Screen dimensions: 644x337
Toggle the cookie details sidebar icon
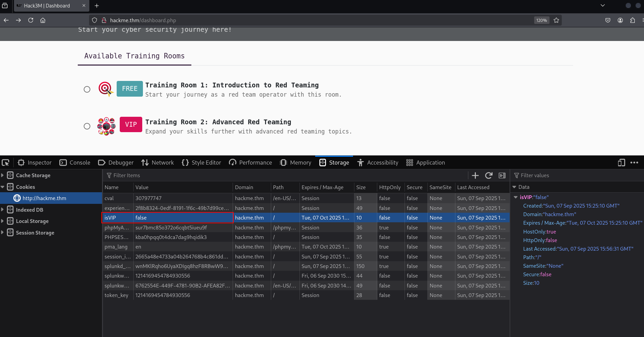click(x=502, y=175)
